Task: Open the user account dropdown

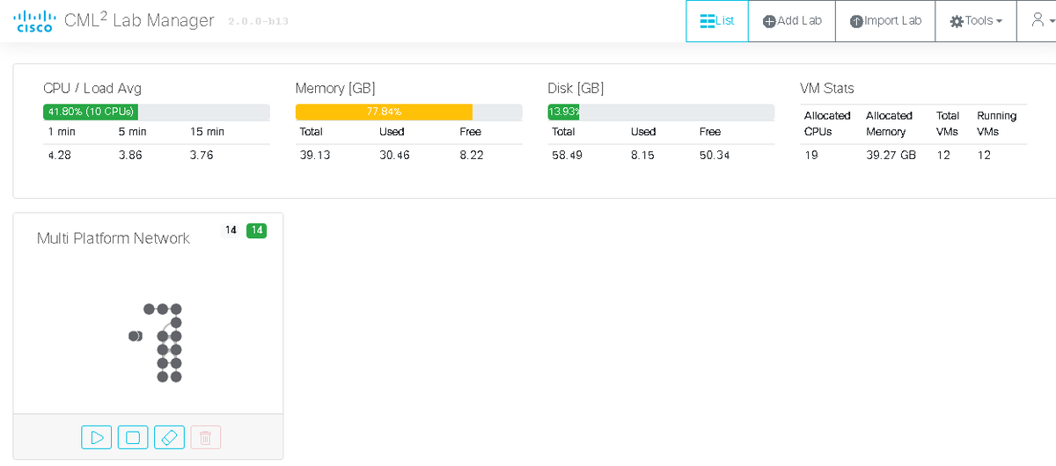Action: click(x=1042, y=21)
